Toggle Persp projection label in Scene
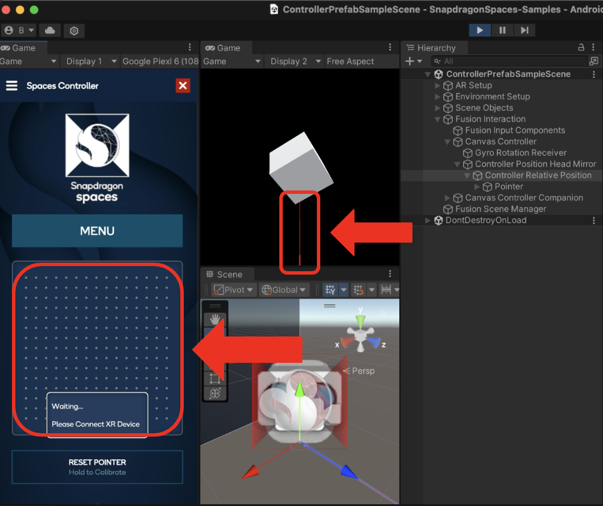The height and width of the screenshot is (506, 603). pos(359,371)
